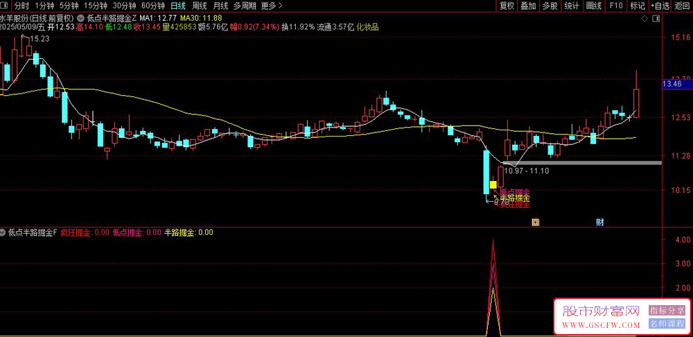693x337 pixels.
Task: Click the MA1: 12.77 legend value
Action: tap(158, 19)
